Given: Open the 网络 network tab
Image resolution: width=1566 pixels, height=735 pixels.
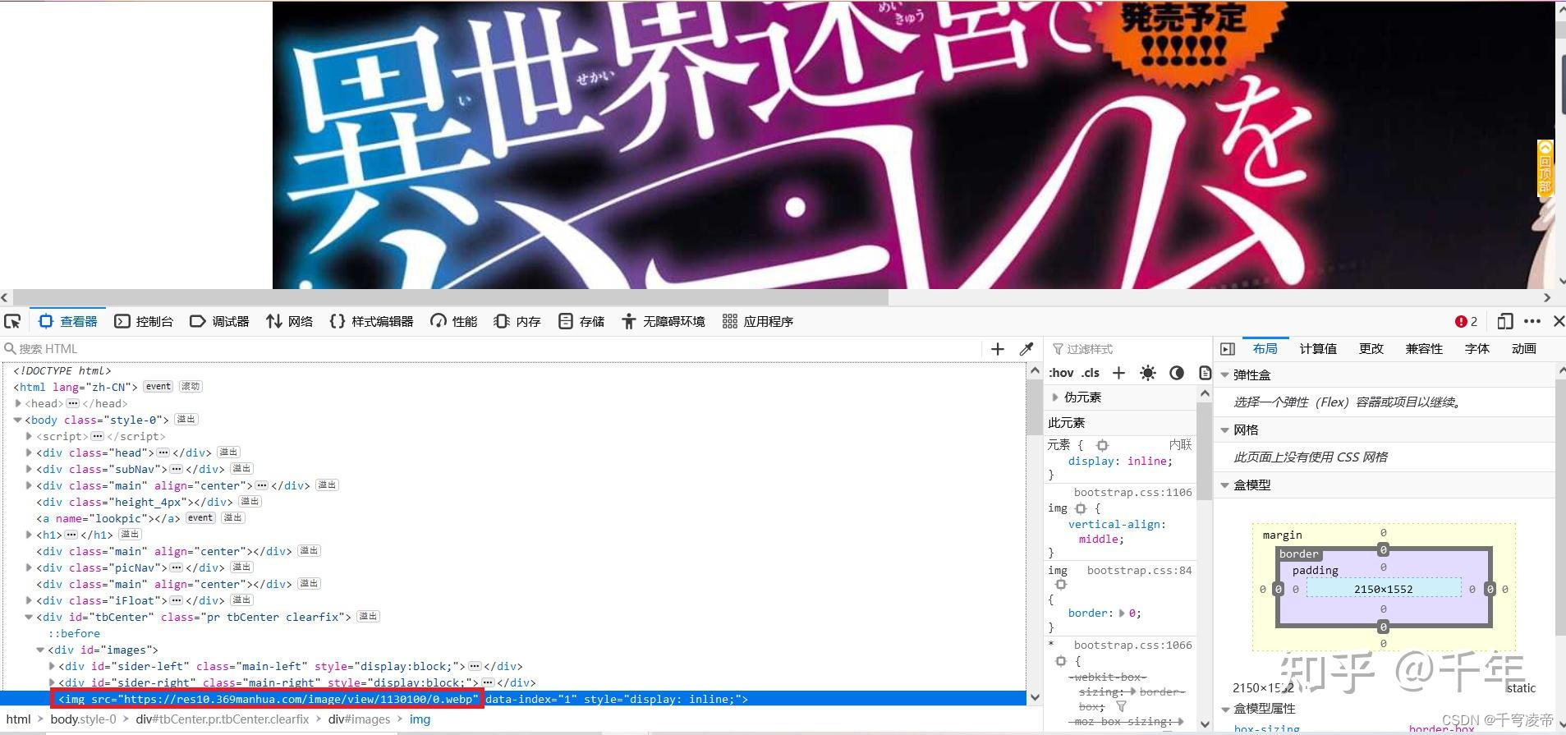Looking at the screenshot, I should click(289, 321).
